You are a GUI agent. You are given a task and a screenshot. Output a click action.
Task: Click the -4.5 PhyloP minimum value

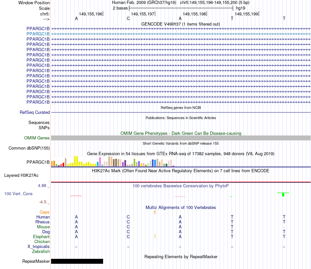(x=43, y=202)
